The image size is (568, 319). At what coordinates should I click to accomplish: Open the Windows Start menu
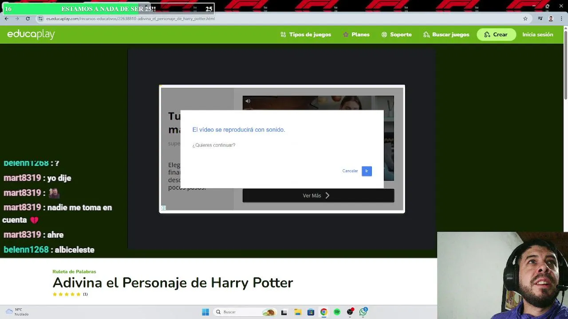coord(205,312)
